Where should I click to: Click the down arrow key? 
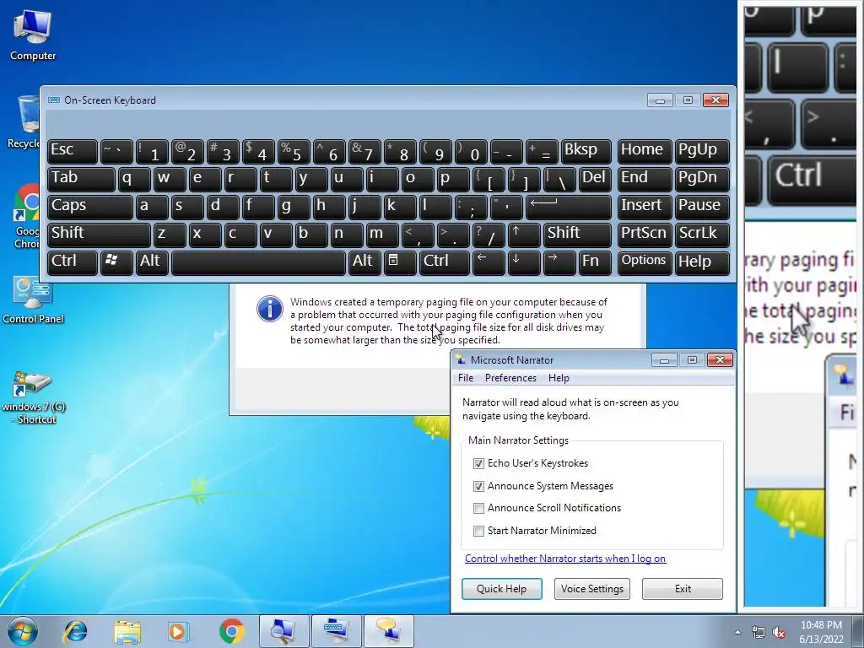(x=523, y=262)
